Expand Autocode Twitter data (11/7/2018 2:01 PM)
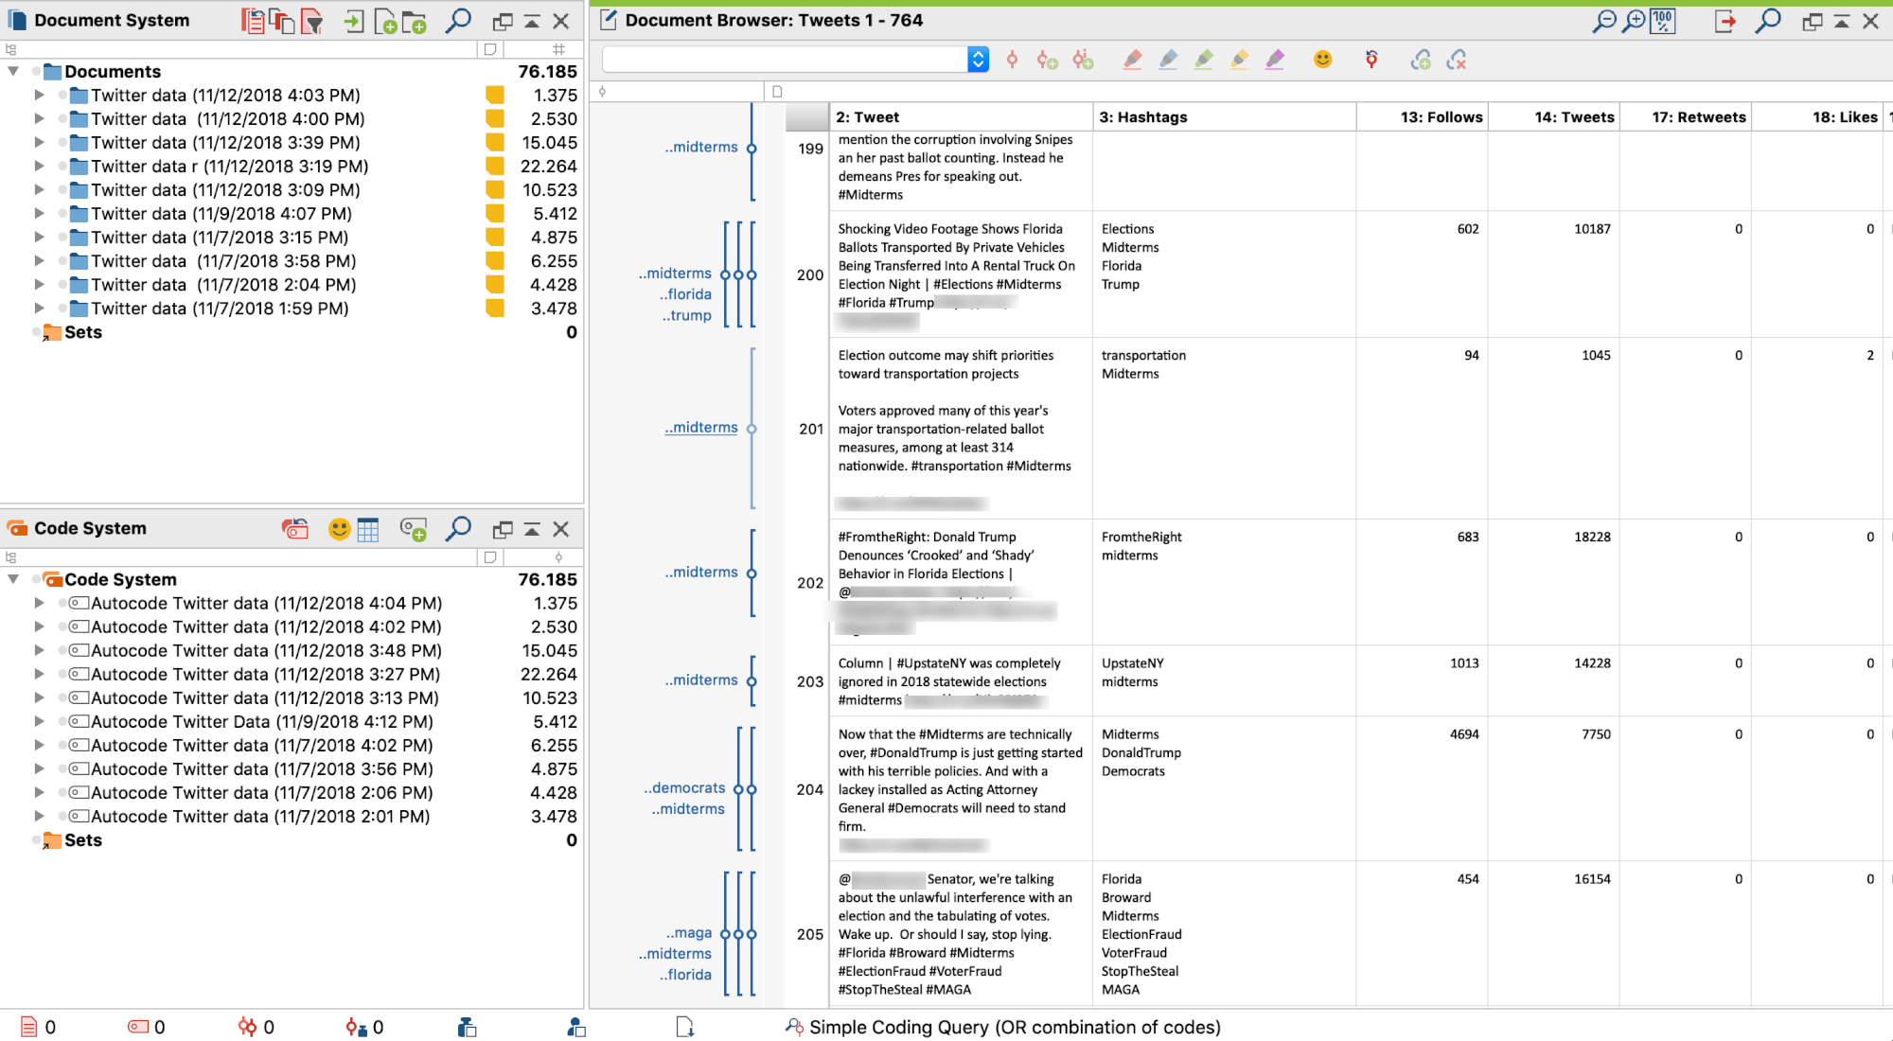This screenshot has height=1041, width=1893. pos(39,816)
